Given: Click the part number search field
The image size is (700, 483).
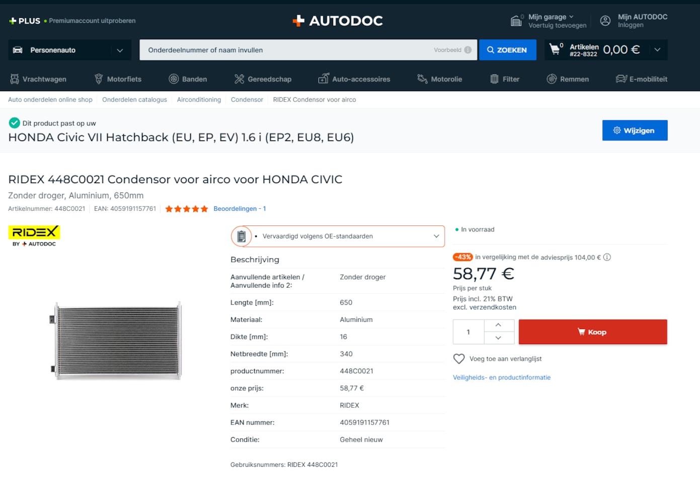Looking at the screenshot, I should [287, 50].
